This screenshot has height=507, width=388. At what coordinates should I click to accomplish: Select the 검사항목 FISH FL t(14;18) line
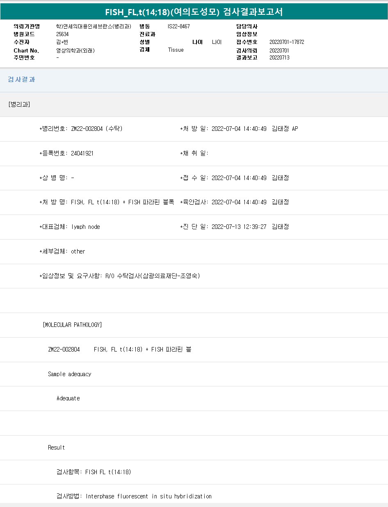[94, 472]
